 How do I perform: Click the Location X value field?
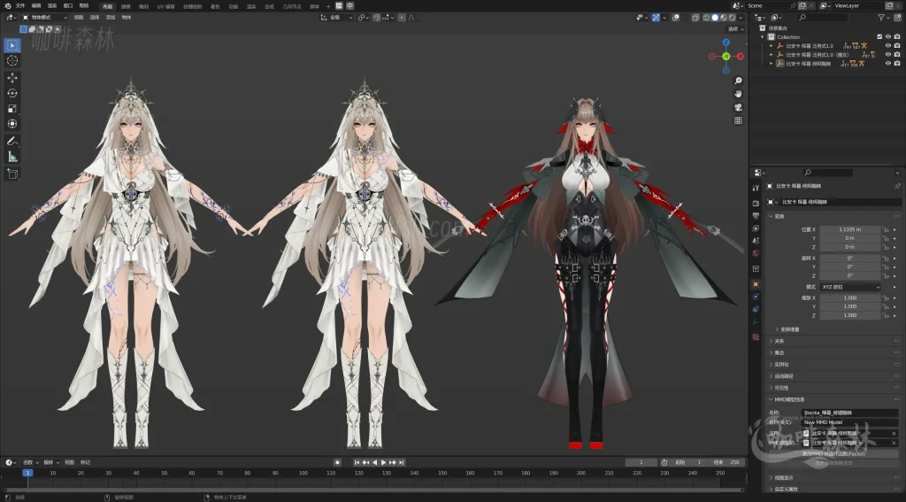pos(850,229)
